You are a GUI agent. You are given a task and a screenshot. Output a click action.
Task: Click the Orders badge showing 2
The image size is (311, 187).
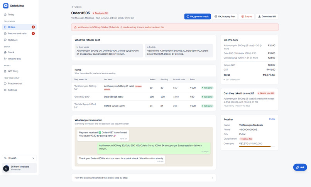[33, 27]
